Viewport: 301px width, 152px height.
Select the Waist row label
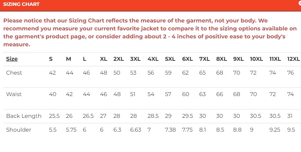tap(14, 94)
